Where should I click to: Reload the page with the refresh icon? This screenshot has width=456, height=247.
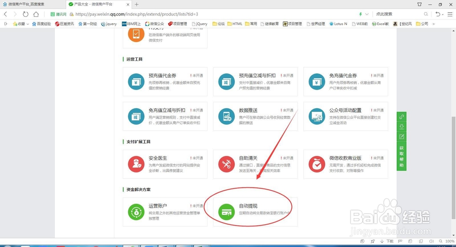(26, 14)
